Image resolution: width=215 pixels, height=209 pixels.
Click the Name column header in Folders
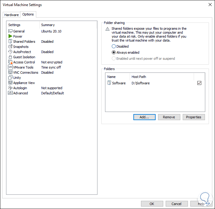click(111, 77)
